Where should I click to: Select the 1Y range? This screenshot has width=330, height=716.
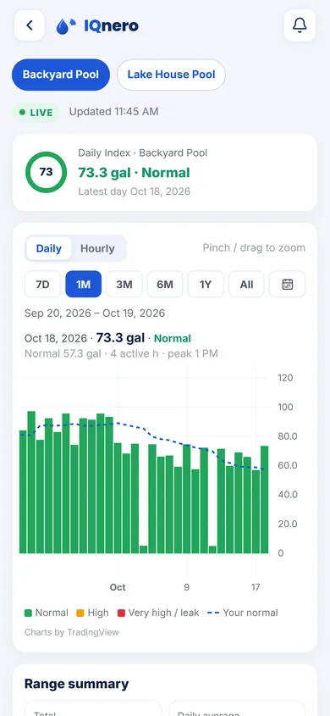coord(206,284)
